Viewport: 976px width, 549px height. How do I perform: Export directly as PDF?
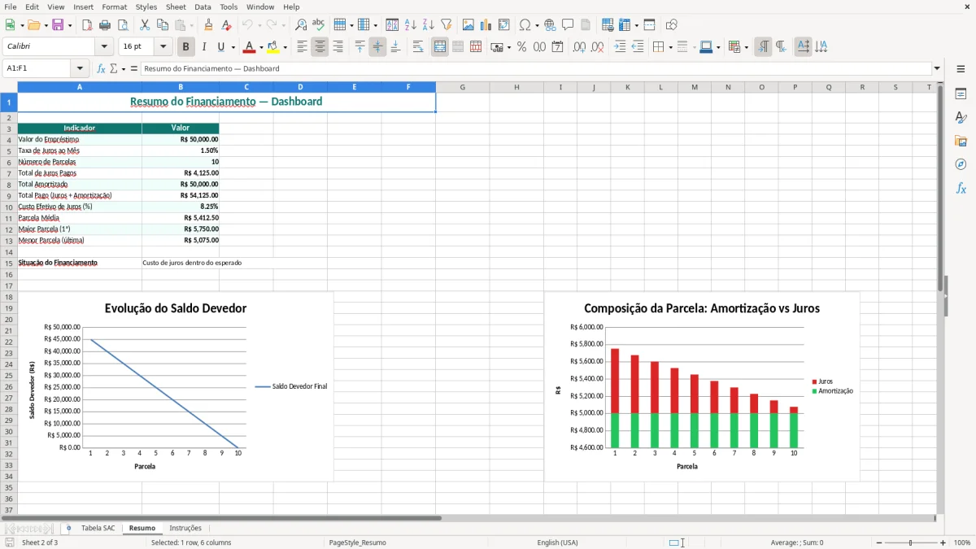point(87,25)
